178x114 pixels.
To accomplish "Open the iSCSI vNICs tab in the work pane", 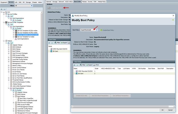I will coord(69,2).
